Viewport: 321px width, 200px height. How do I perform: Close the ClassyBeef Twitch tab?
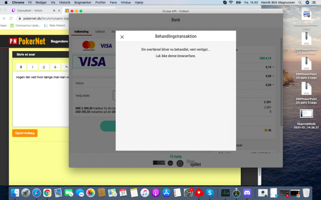59,11
